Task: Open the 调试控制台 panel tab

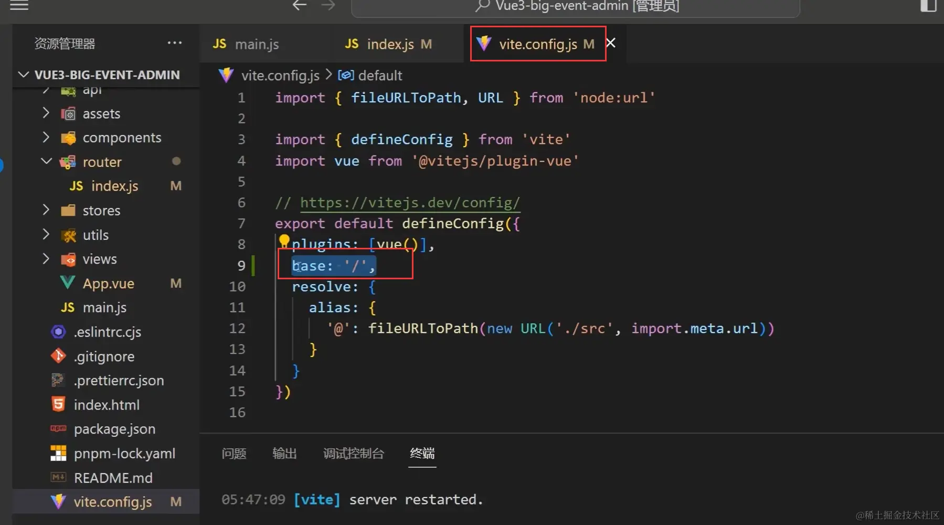Action: [x=354, y=453]
